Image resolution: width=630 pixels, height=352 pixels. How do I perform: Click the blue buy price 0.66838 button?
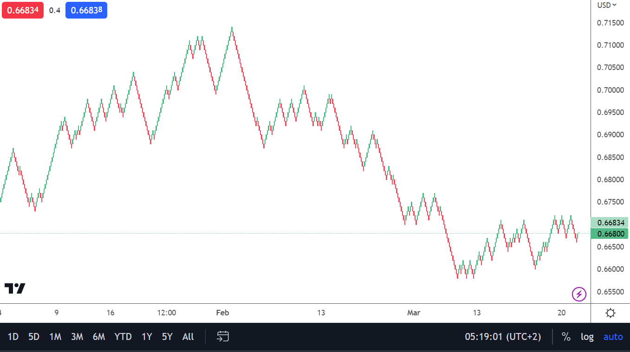86,10
